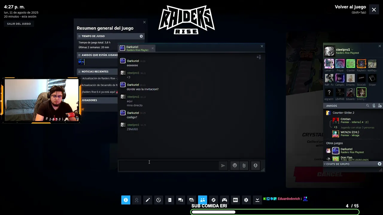Select Sirpan friend avatar
The height and width of the screenshot is (215, 383).
point(372,78)
